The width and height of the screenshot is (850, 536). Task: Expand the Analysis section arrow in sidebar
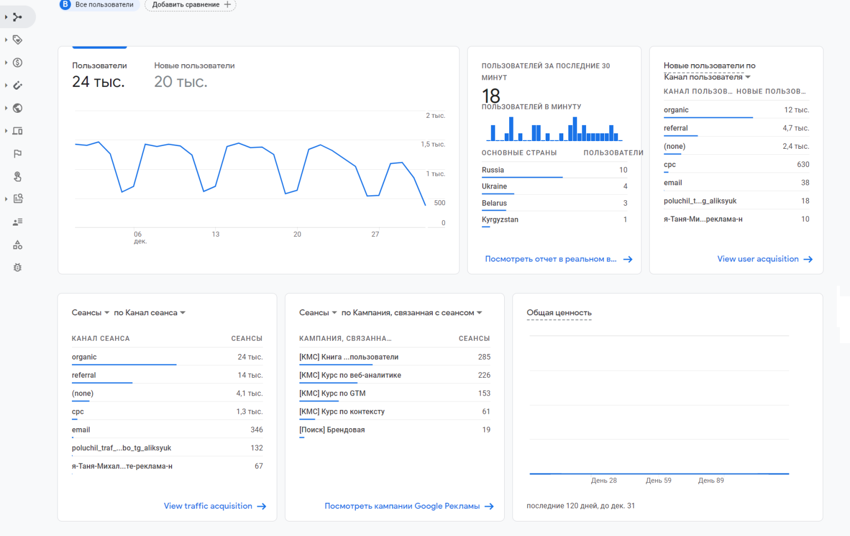(6, 199)
